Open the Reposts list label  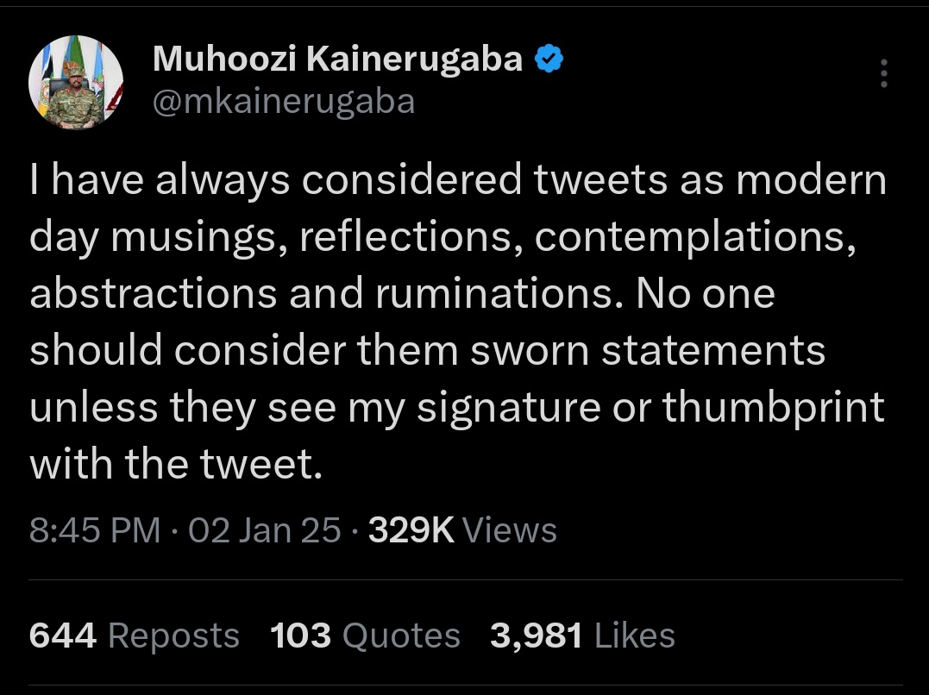[x=173, y=636]
